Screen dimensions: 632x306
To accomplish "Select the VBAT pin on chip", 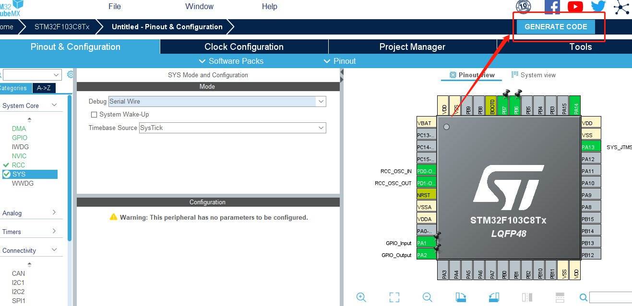I will [x=426, y=123].
